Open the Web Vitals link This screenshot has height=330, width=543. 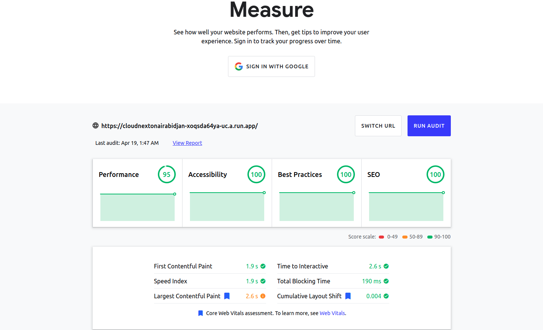[x=332, y=313]
